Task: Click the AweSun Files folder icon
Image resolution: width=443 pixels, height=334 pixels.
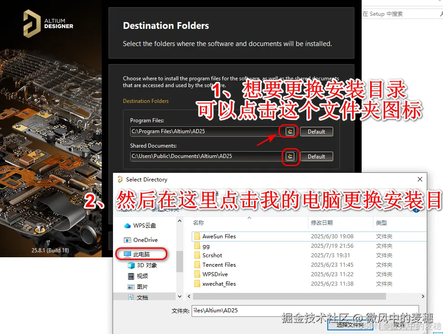Action: point(197,237)
